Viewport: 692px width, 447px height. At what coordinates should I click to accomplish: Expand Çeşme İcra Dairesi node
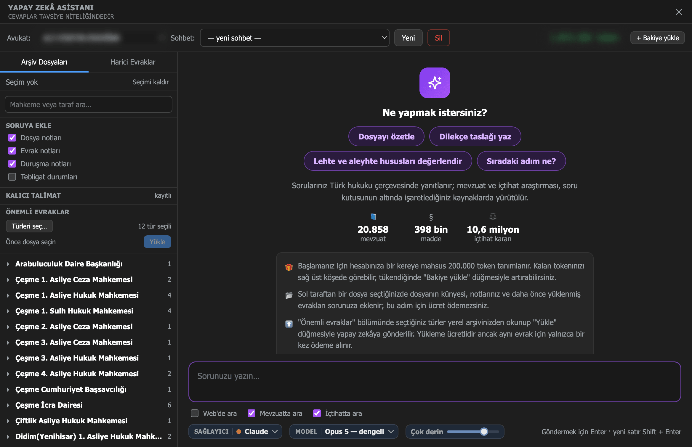point(8,405)
